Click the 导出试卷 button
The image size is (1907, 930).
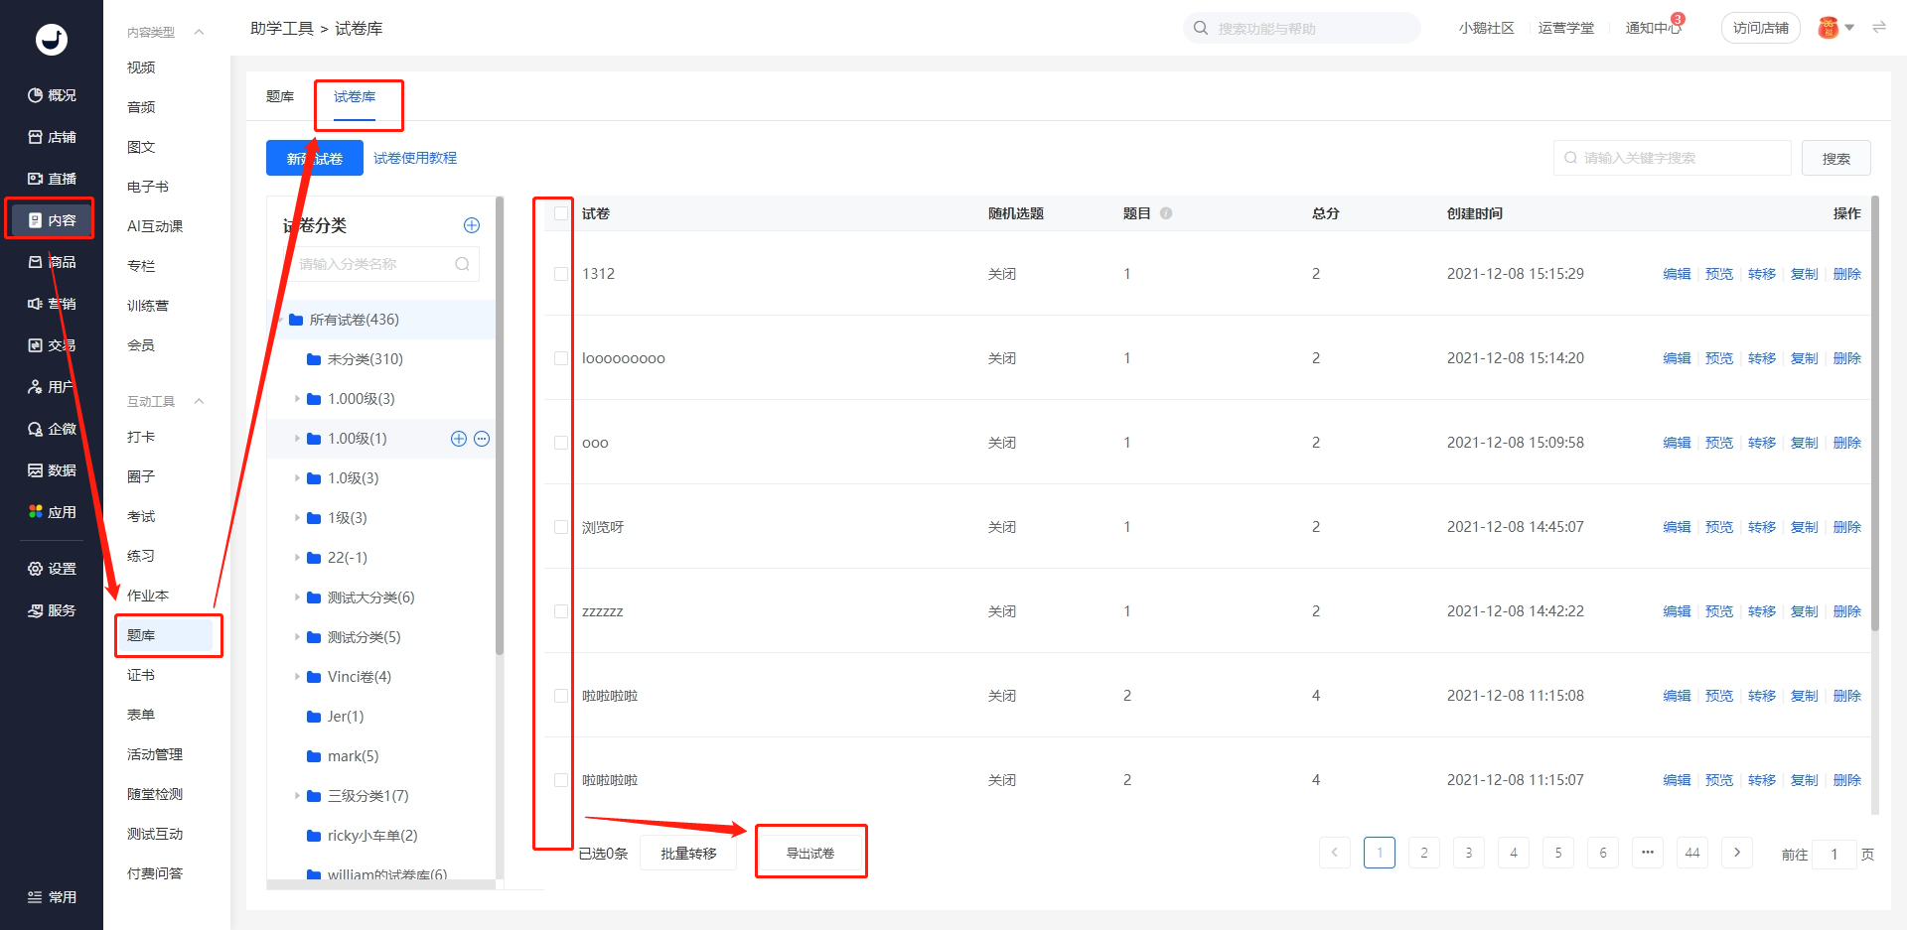click(x=810, y=854)
